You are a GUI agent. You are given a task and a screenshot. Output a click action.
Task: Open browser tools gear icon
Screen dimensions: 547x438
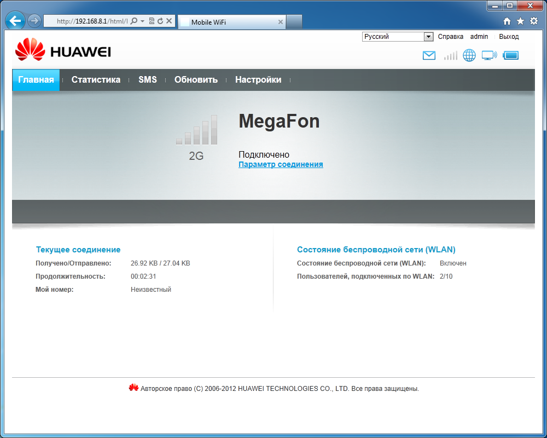click(x=534, y=21)
